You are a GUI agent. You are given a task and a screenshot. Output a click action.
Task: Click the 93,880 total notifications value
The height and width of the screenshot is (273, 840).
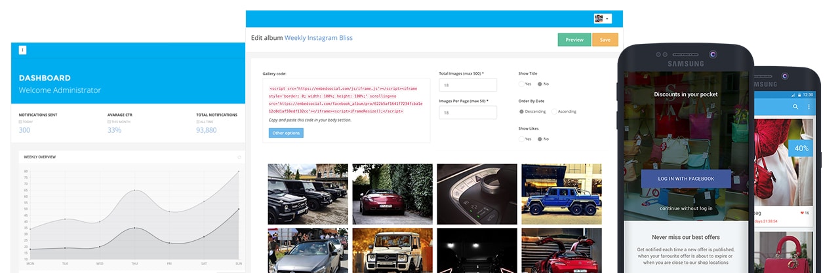click(206, 130)
